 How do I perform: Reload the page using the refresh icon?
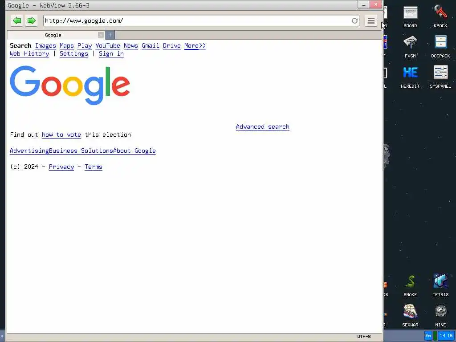point(354,20)
